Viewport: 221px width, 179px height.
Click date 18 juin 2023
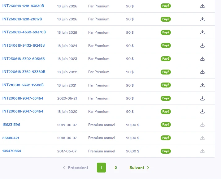pos(67,59)
